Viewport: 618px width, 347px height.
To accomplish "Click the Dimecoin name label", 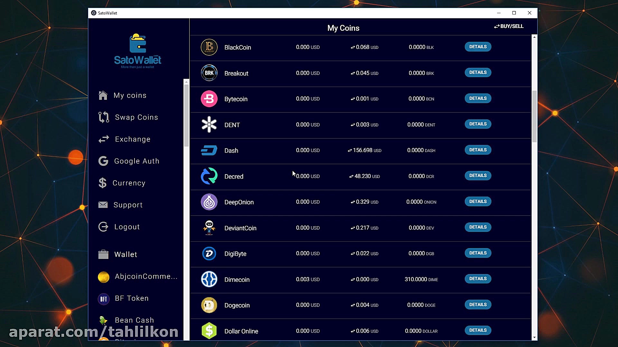I will 237,280.
